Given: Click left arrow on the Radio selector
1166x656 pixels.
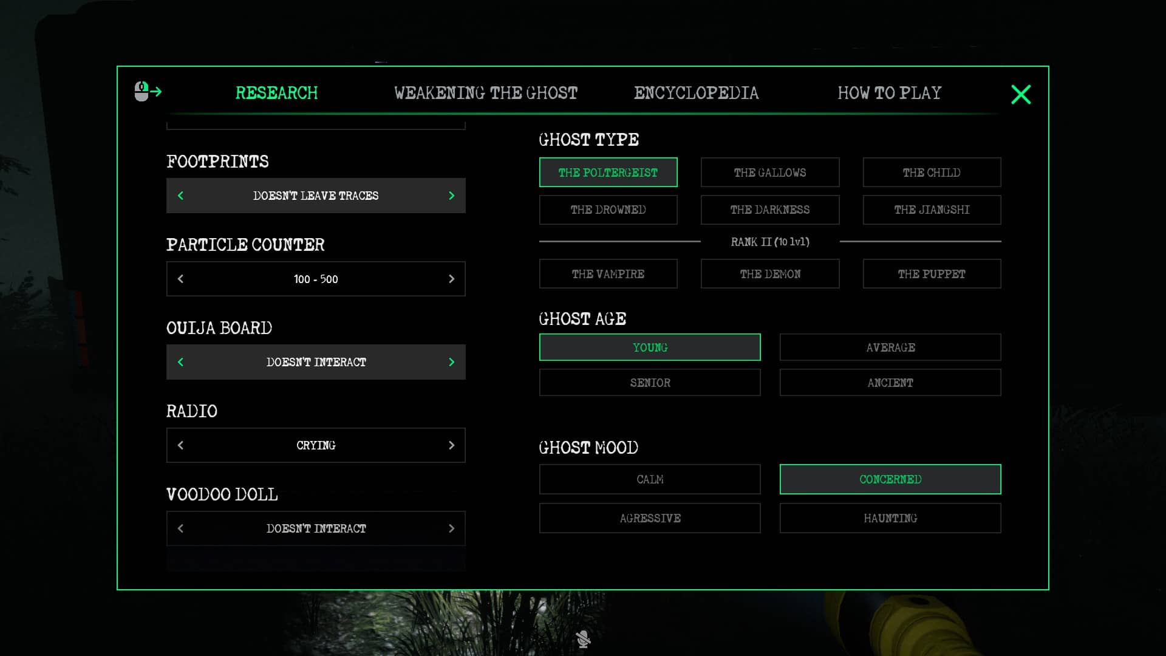Looking at the screenshot, I should click(x=180, y=445).
